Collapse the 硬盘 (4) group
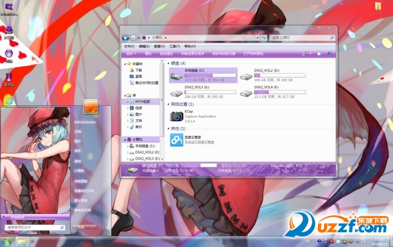This screenshot has height=247, width=393. tap(169, 64)
